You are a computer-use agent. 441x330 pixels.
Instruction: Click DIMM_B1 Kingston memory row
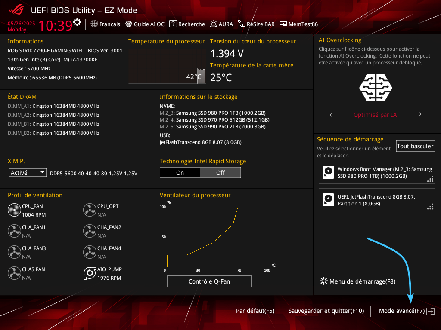click(x=53, y=124)
